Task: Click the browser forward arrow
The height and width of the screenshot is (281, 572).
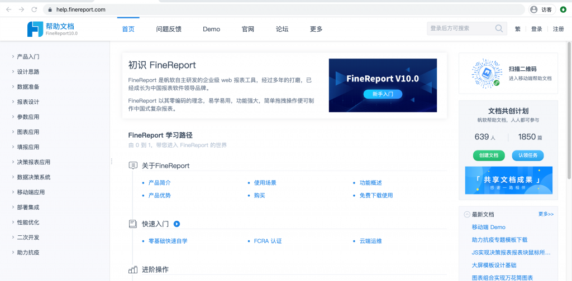Action: [x=22, y=9]
